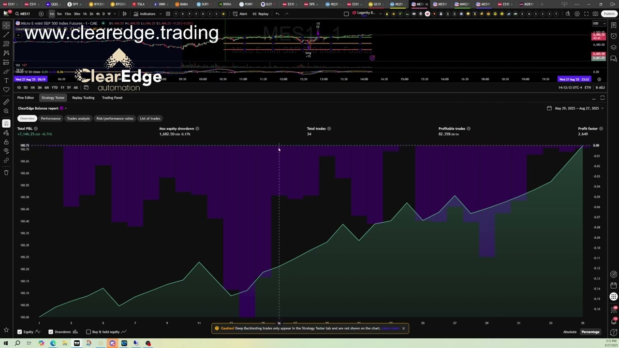Minimize the strategy tester panel
The height and width of the screenshot is (348, 619).
pyautogui.click(x=594, y=98)
